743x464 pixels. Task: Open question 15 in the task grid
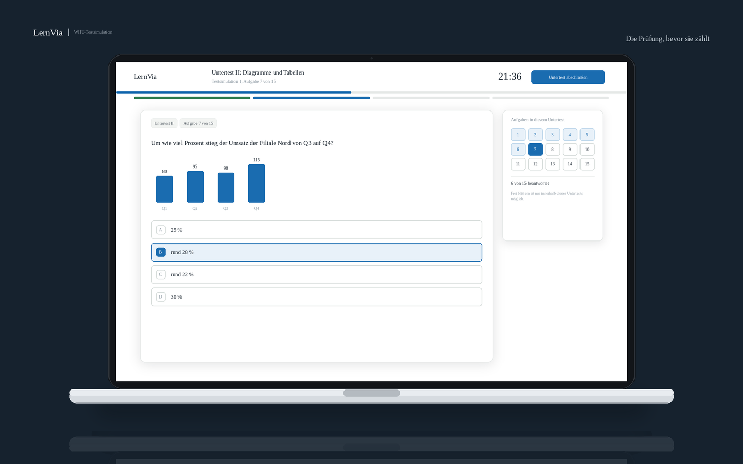click(x=587, y=164)
